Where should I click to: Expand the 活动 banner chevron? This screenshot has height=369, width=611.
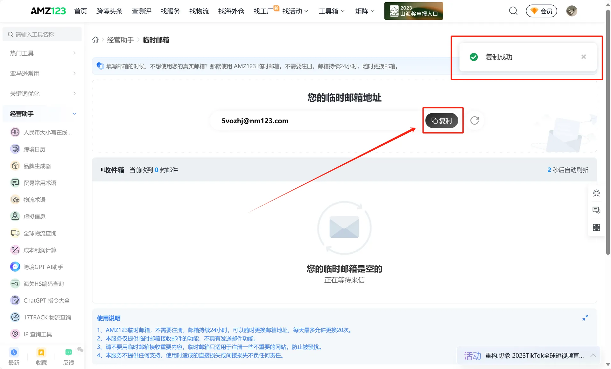[x=593, y=355]
